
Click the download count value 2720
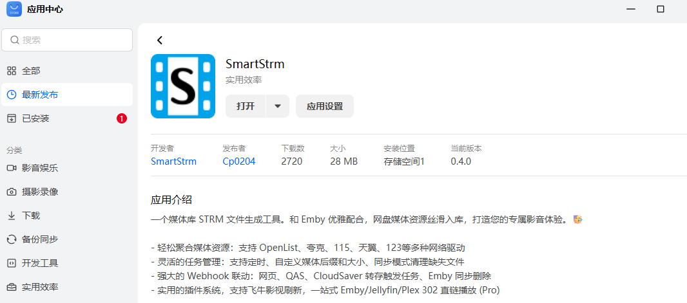[x=292, y=161]
